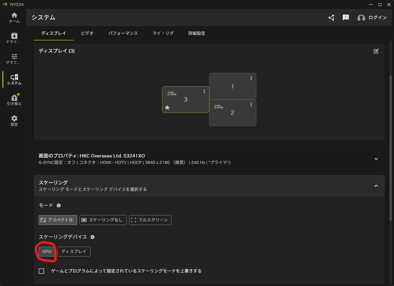Choose GPU as scaling device
This screenshot has height=286, width=394.
tap(47, 252)
